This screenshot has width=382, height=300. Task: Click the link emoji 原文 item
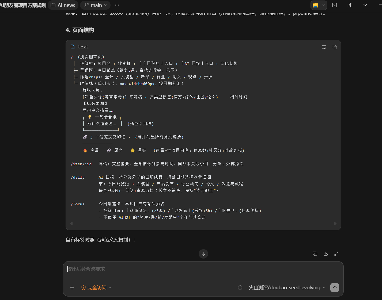click(115, 151)
